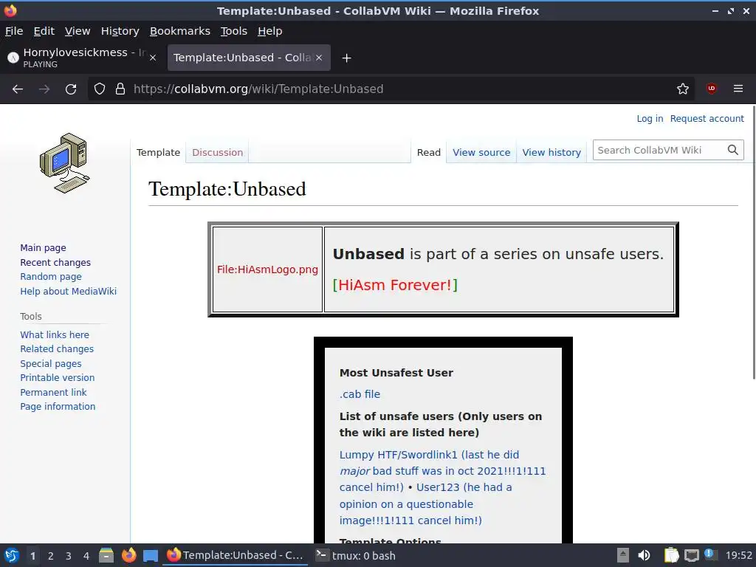The width and height of the screenshot is (756, 567).
Task: Go back using the browser back arrow
Action: [18, 89]
